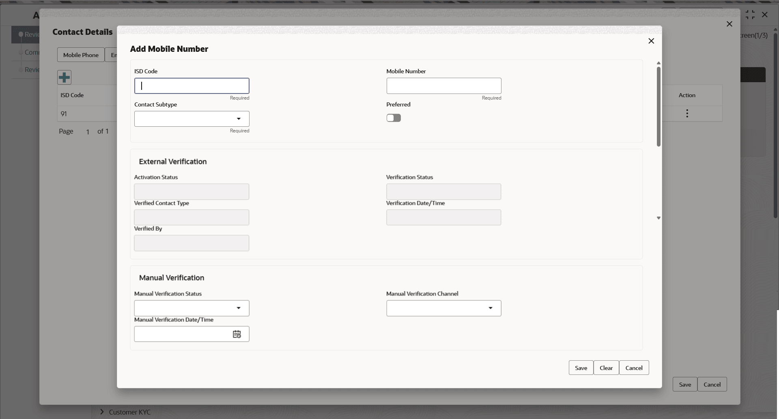Click the scroll down arrow in dialog

click(x=658, y=218)
